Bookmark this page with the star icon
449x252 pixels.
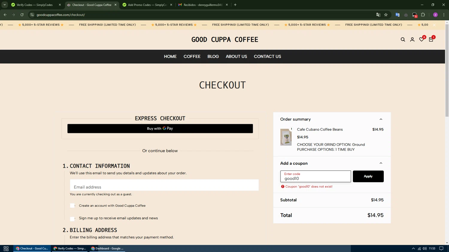point(386,15)
